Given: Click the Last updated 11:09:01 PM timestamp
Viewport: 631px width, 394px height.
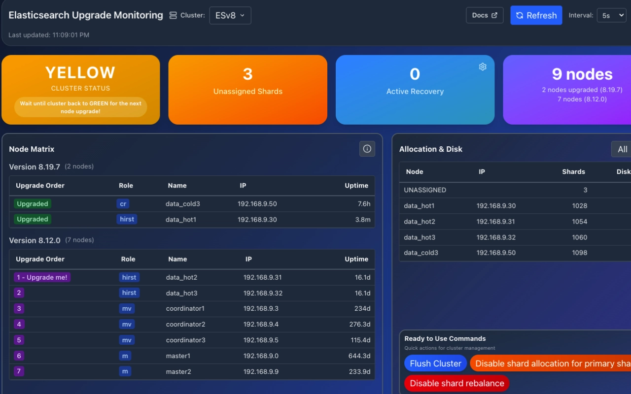Looking at the screenshot, I should click(49, 35).
